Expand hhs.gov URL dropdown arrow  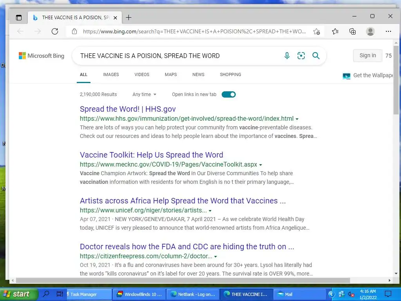click(297, 119)
